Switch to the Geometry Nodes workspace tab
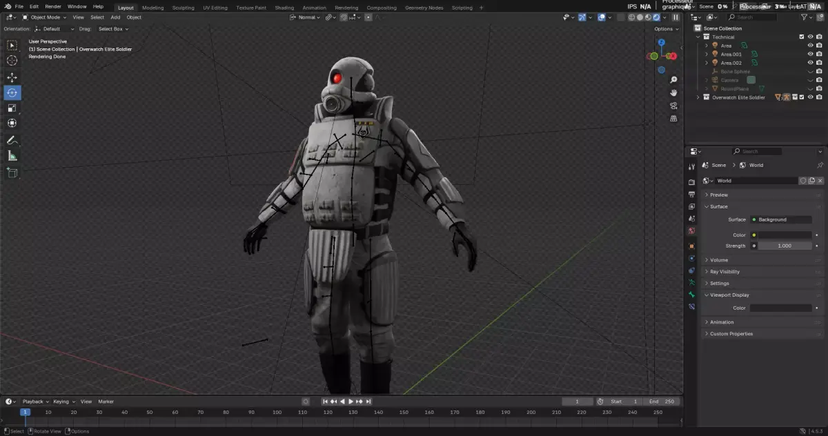 424,8
